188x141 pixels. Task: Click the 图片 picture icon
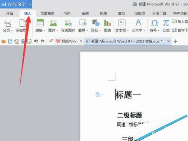tap(53, 23)
